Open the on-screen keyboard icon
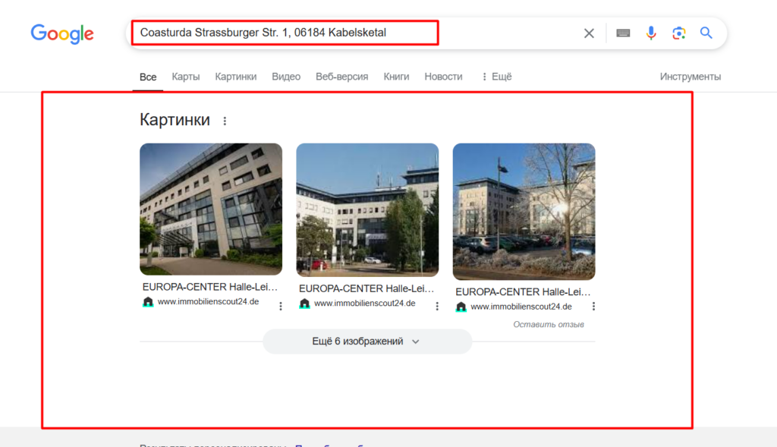777x447 pixels. pos(623,33)
